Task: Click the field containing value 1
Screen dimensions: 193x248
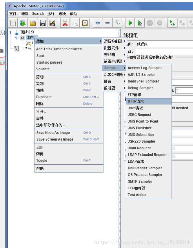Action: (184, 91)
